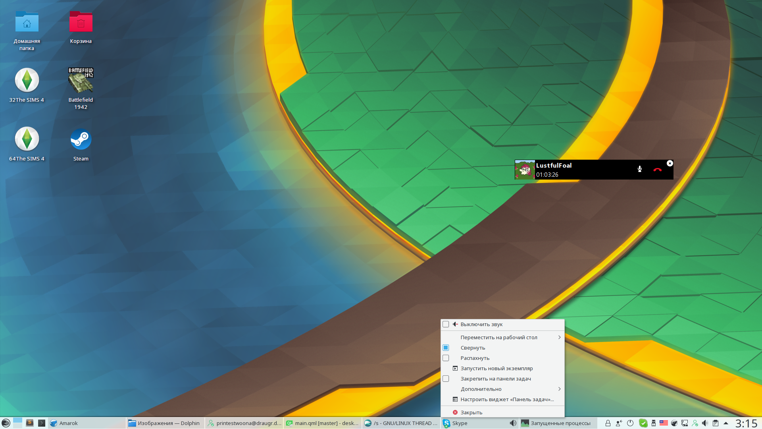Launch Sublime Text from panel
The width and height of the screenshot is (762, 429).
(x=30, y=423)
